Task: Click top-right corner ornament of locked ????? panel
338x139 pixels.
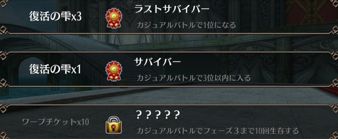Action: click(333, 109)
